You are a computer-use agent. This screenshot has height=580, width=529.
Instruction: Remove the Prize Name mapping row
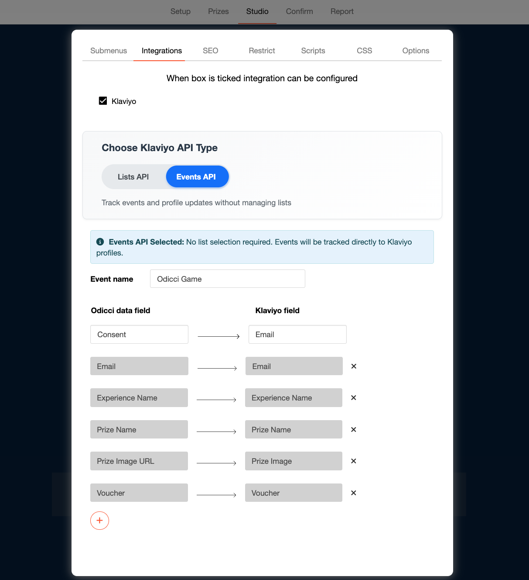[354, 430]
